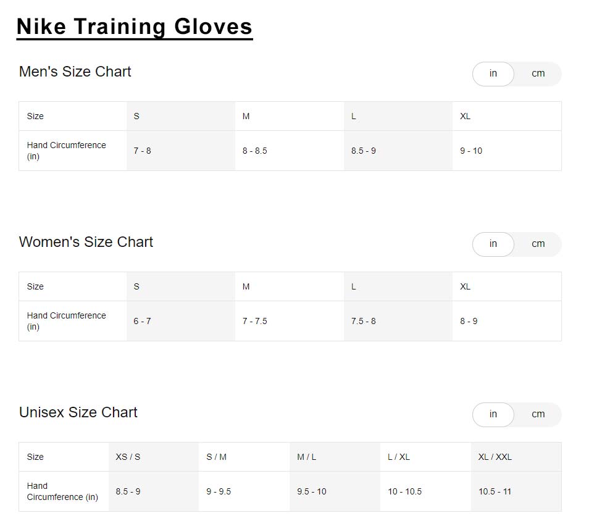Select in units for Men's chart
This screenshot has height=529, width=589.
(493, 73)
